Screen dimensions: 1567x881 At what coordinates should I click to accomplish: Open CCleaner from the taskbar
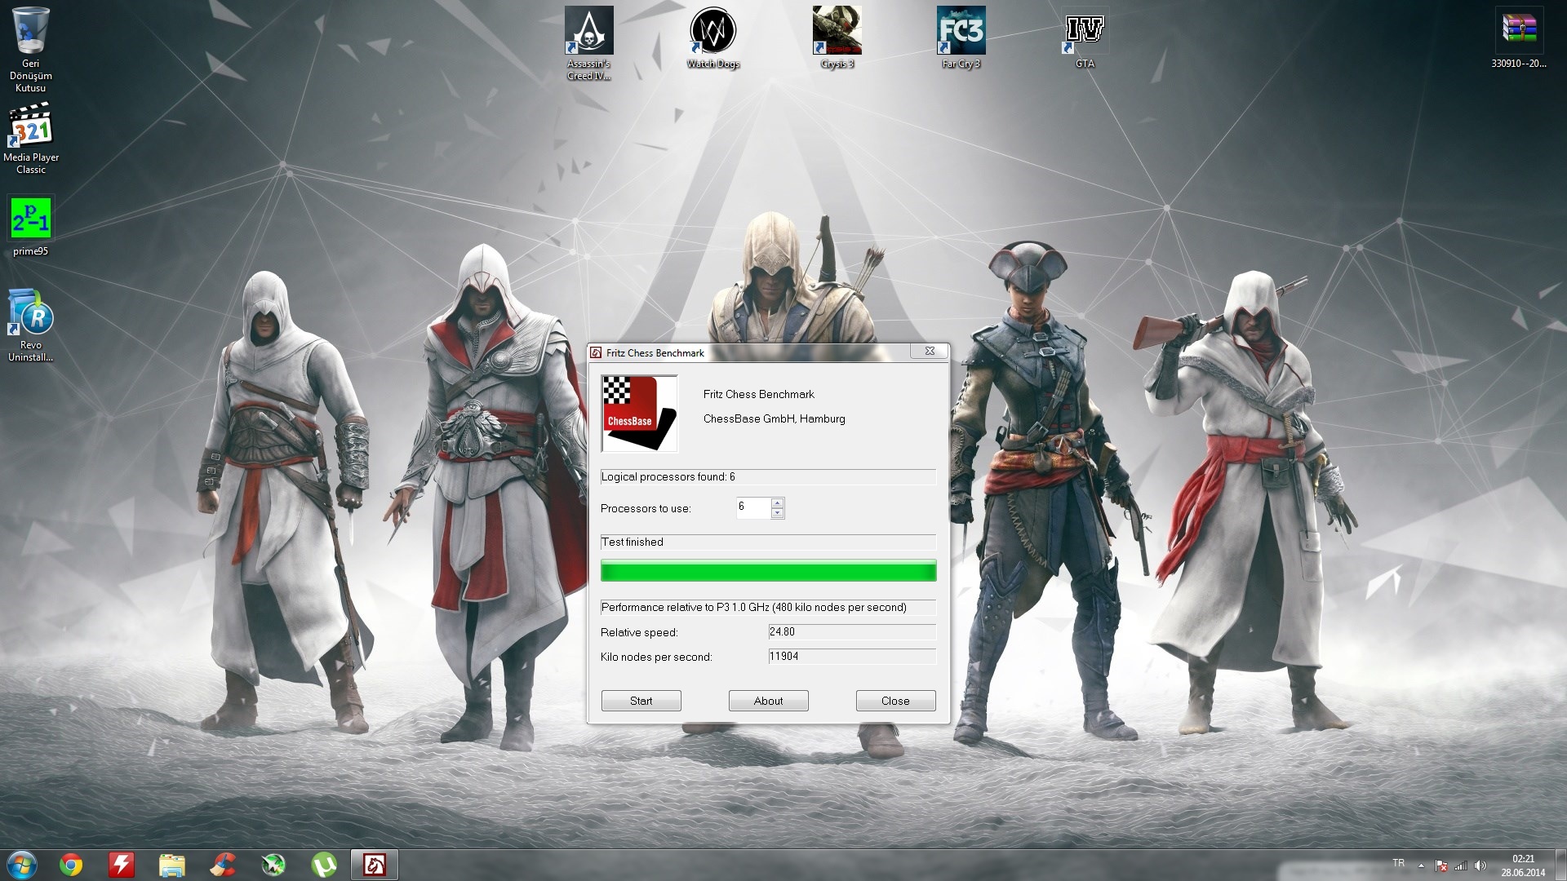coord(223,865)
